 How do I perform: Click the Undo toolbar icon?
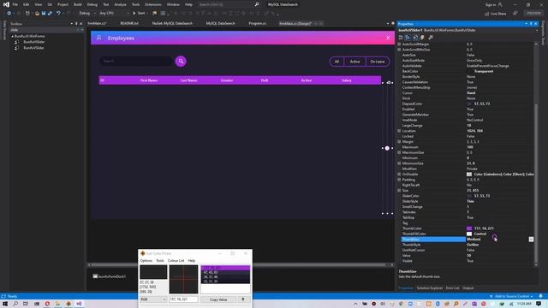58,14
